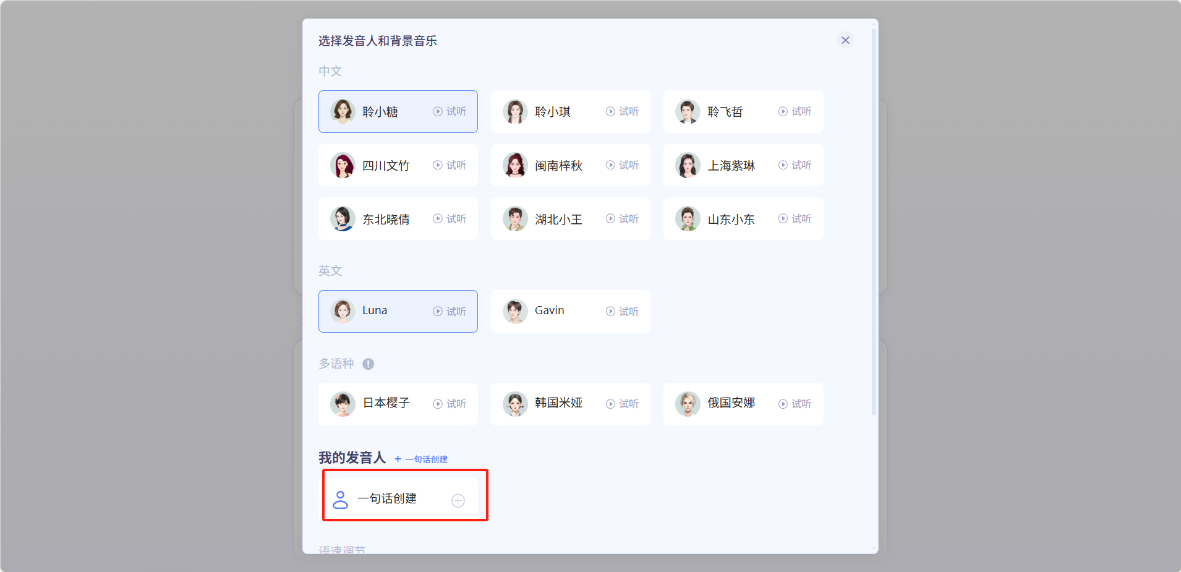Viewport: 1181px width, 572px height.
Task: Click the 多语种 info icon
Action: (x=368, y=364)
